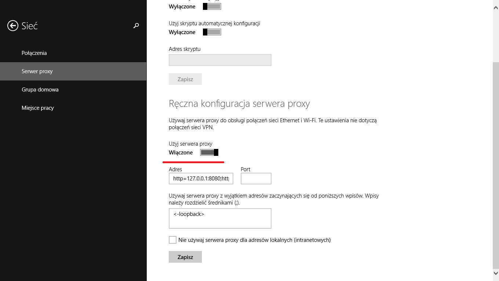Click the Sieć title text
This screenshot has width=499, height=281.
(30, 26)
